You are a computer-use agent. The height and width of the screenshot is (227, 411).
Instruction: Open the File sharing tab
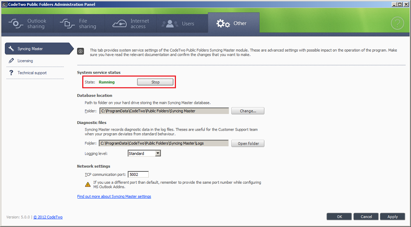[x=79, y=24]
